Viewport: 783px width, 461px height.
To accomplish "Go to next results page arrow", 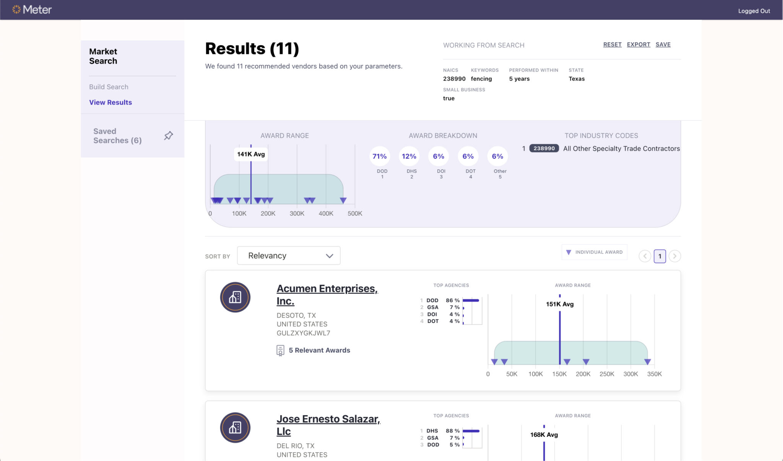I will click(675, 256).
